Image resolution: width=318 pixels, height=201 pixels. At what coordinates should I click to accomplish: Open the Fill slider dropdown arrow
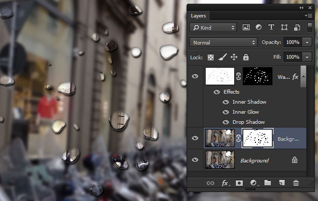(x=307, y=57)
